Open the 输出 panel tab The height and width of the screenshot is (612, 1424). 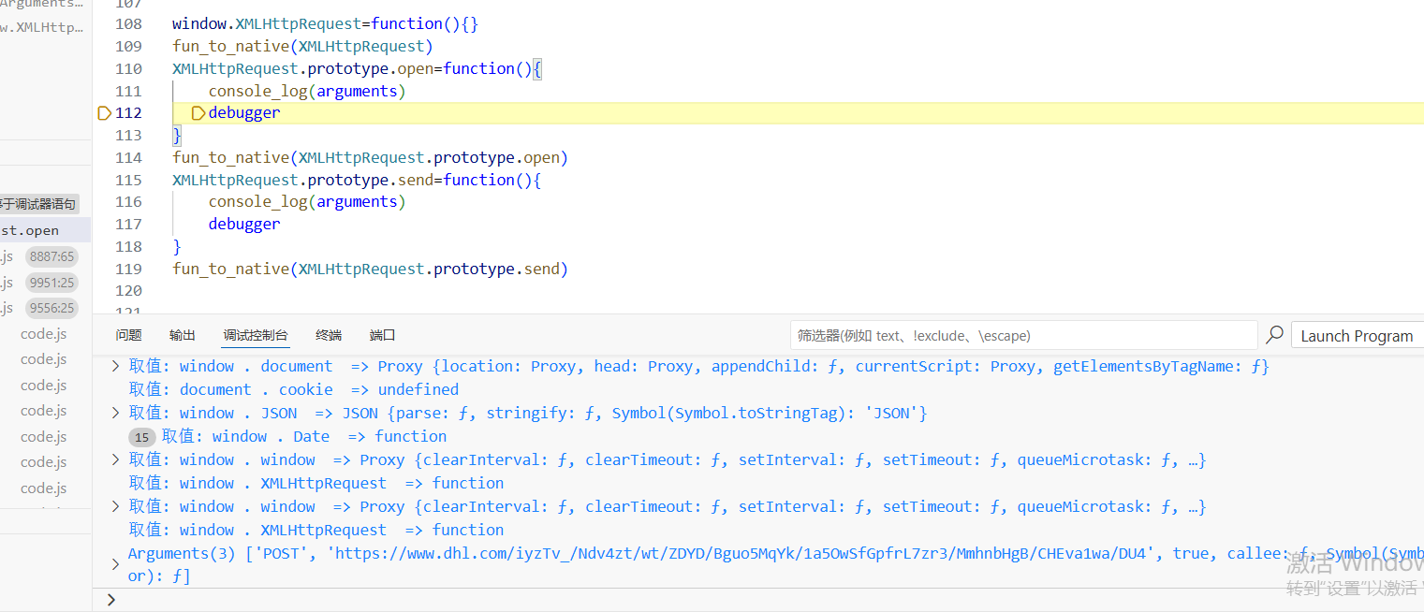click(x=183, y=335)
